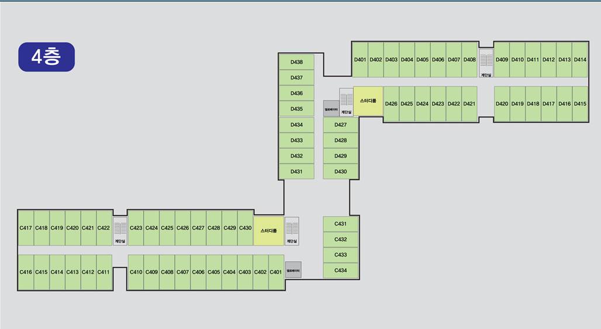The height and width of the screenshot is (329, 601).
Task: Choose room C410
Action: (x=136, y=272)
